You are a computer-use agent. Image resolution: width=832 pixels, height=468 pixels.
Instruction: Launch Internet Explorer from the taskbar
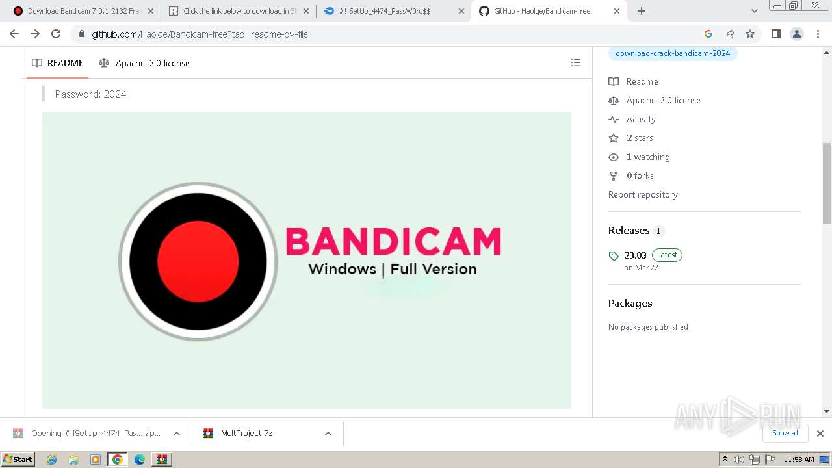[x=51, y=460]
